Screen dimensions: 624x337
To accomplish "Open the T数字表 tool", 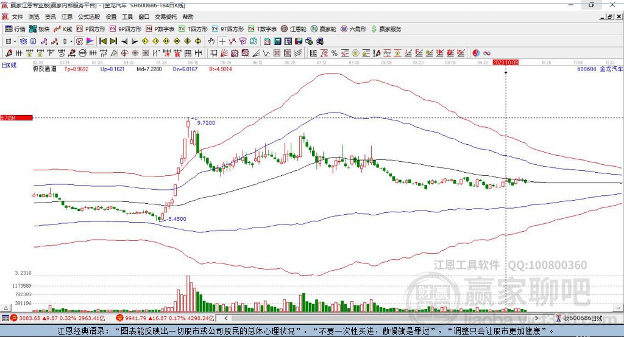I will [x=262, y=29].
